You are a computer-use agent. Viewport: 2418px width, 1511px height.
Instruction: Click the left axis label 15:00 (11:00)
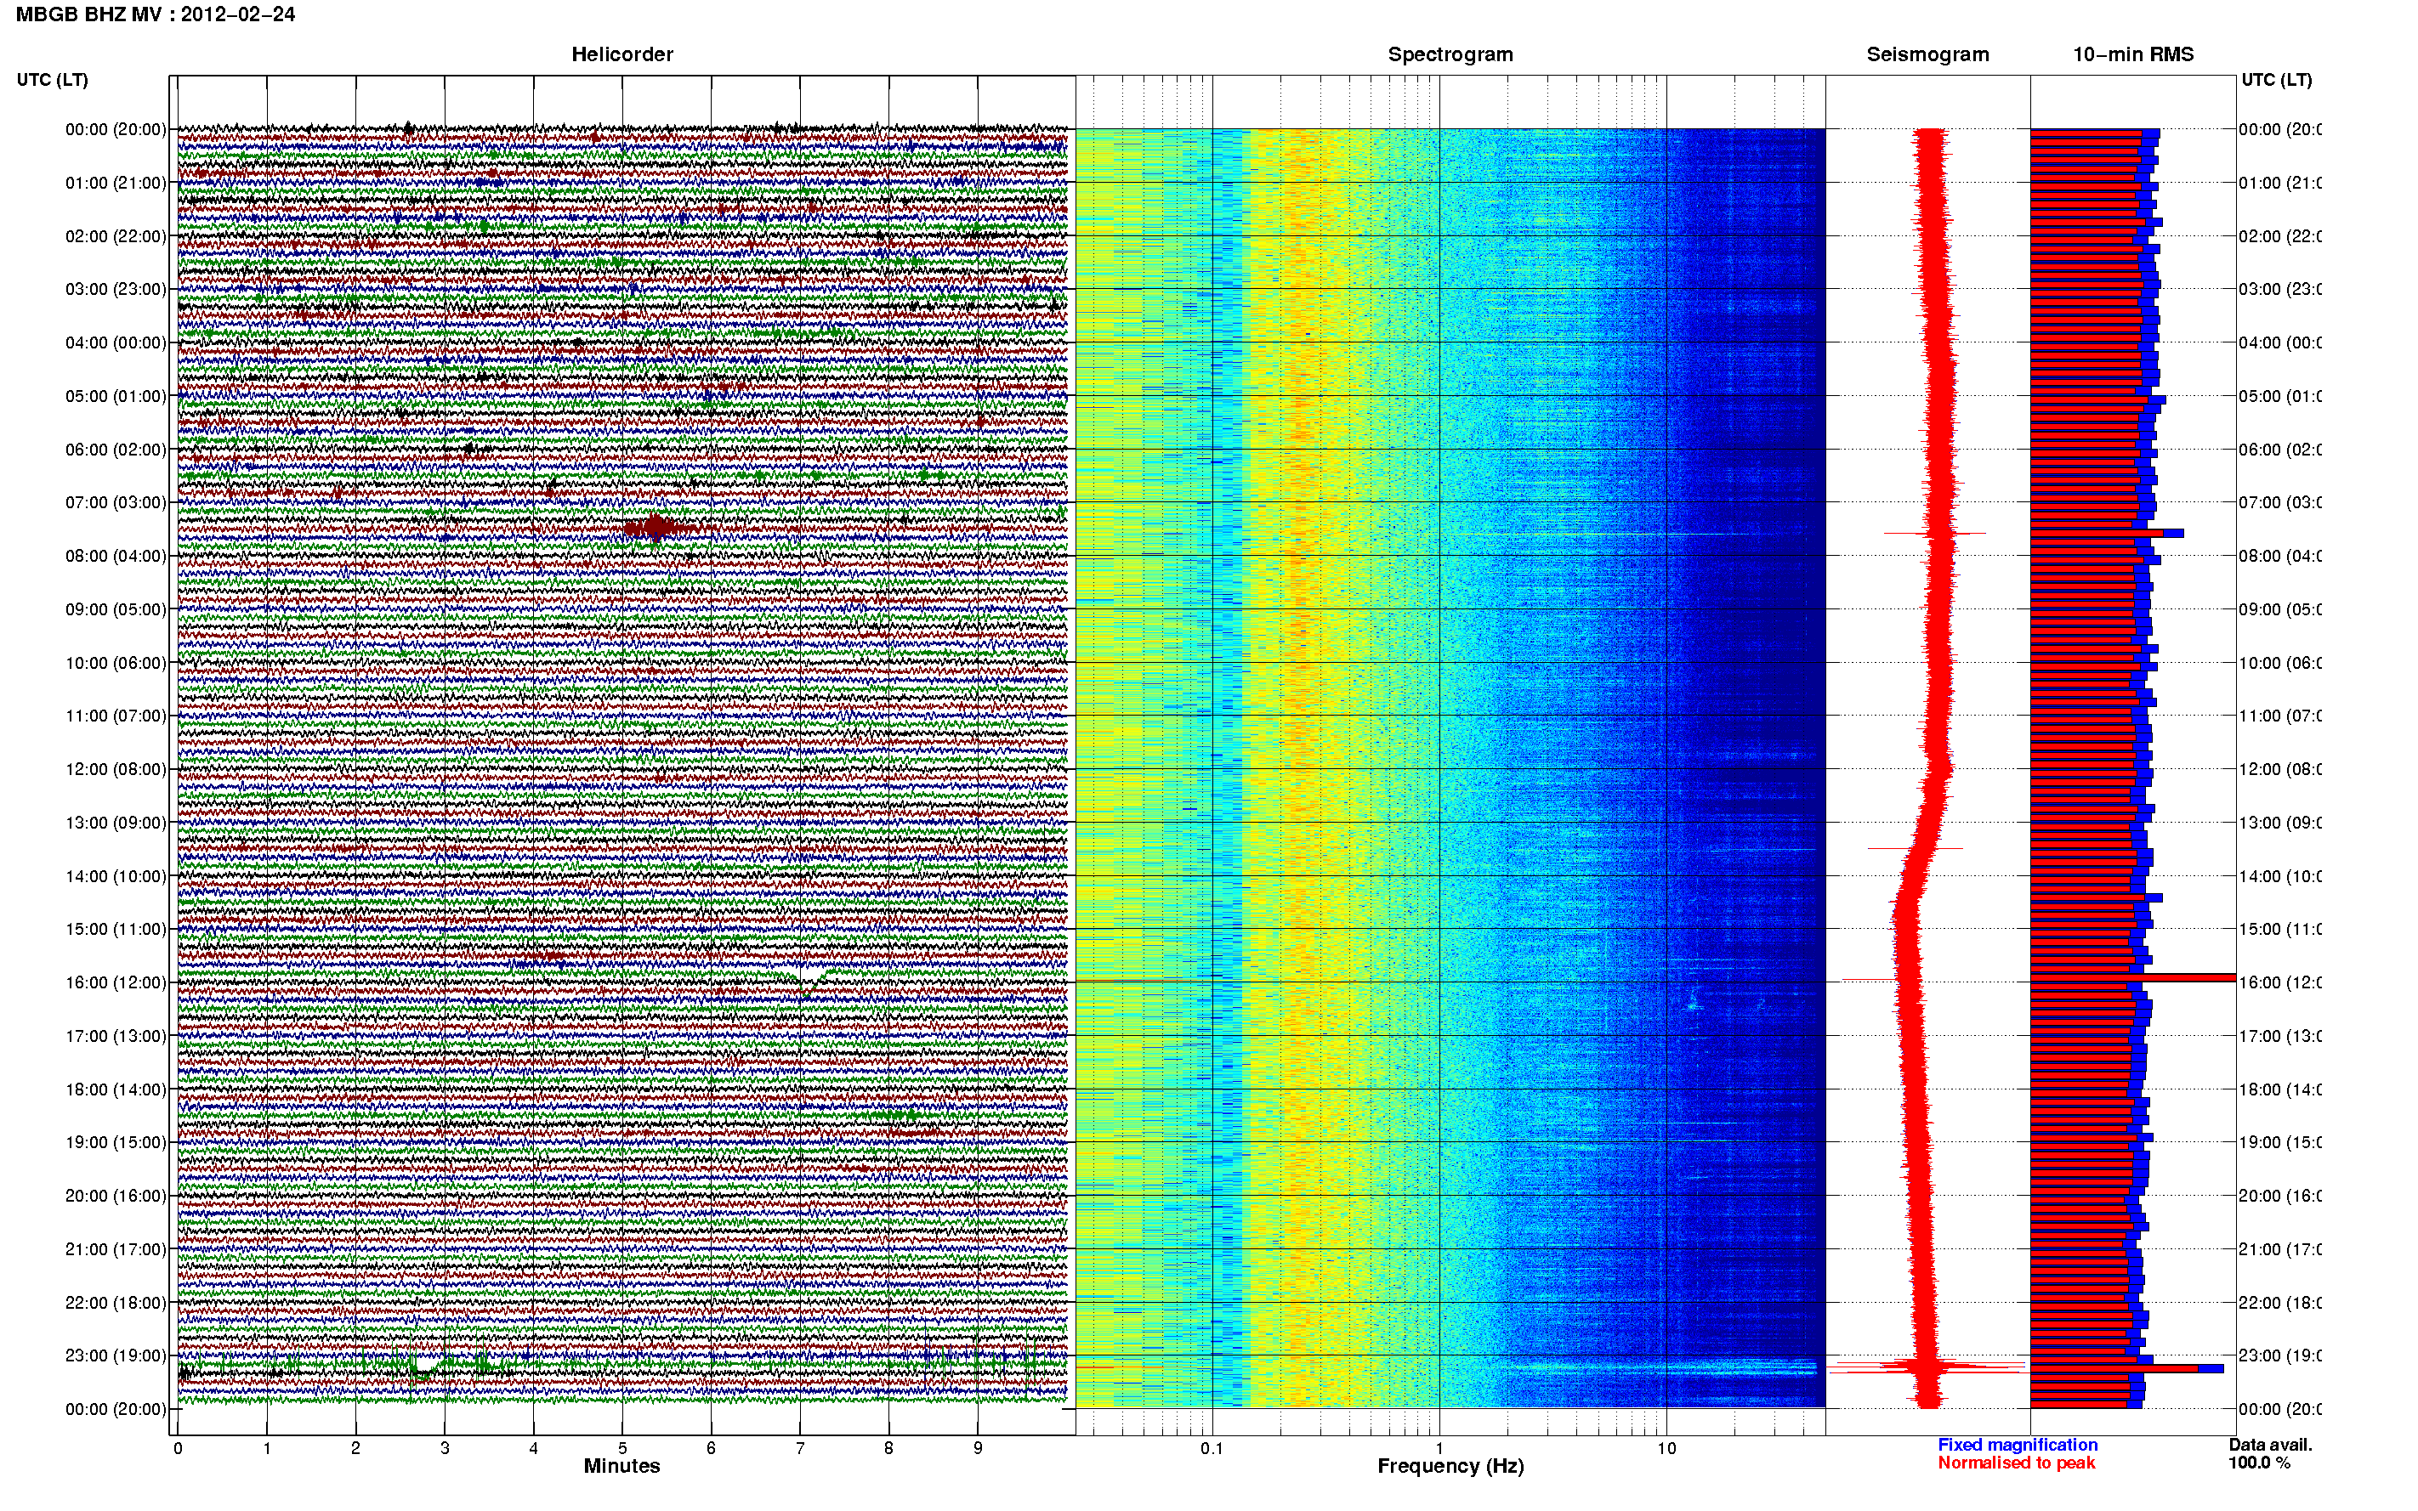[116, 928]
